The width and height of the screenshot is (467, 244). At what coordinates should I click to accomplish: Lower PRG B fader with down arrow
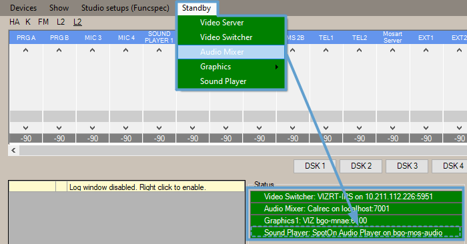tap(59, 128)
